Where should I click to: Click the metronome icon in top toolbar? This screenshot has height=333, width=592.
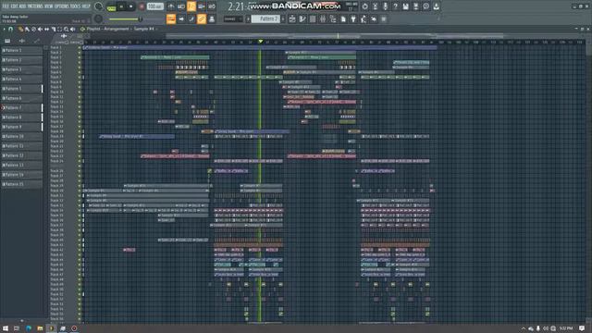[171, 6]
